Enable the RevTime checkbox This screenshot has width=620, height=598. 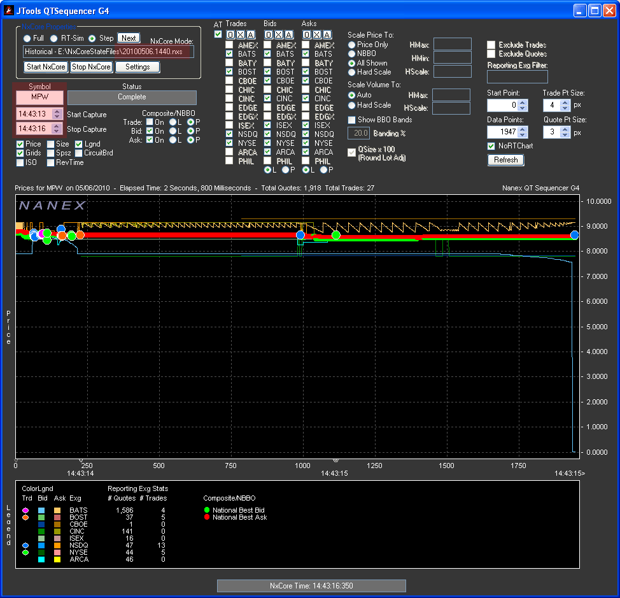click(51, 162)
